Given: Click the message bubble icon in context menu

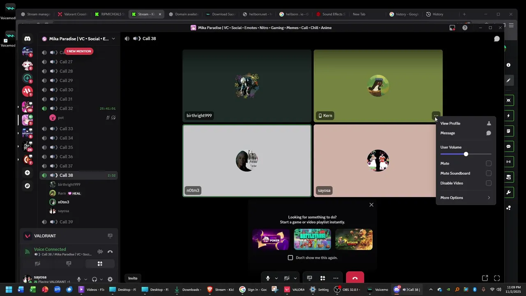Looking at the screenshot, I should (x=489, y=133).
